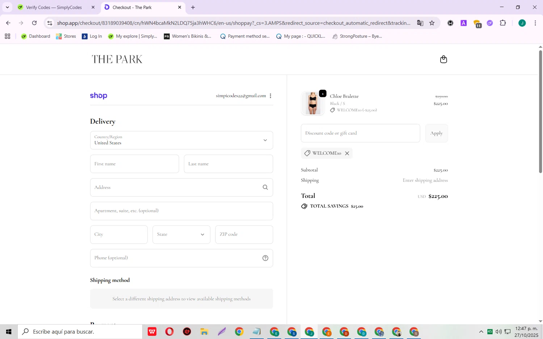
Task: Focus the Discount code or gift card field
Action: 360,133
